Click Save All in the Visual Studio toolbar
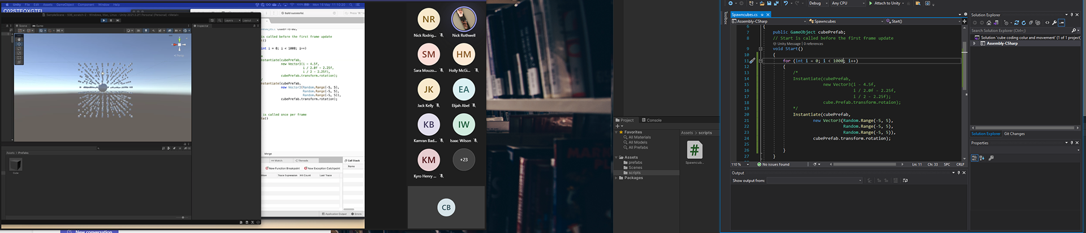Viewport: 1086px width, 233px height. tap(776, 3)
